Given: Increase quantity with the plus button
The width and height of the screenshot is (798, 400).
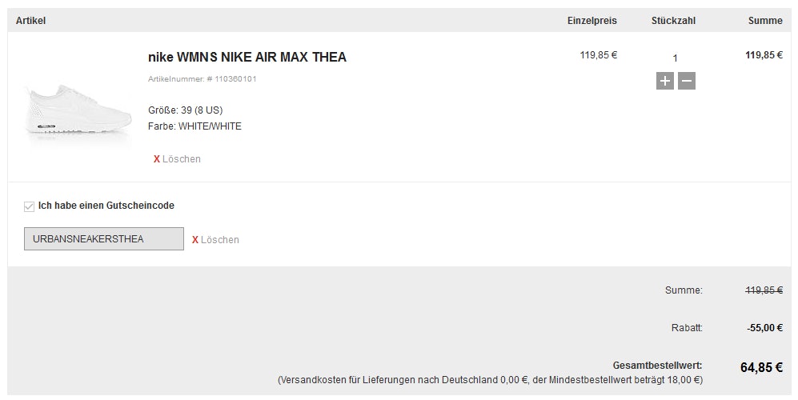Looking at the screenshot, I should coord(664,81).
